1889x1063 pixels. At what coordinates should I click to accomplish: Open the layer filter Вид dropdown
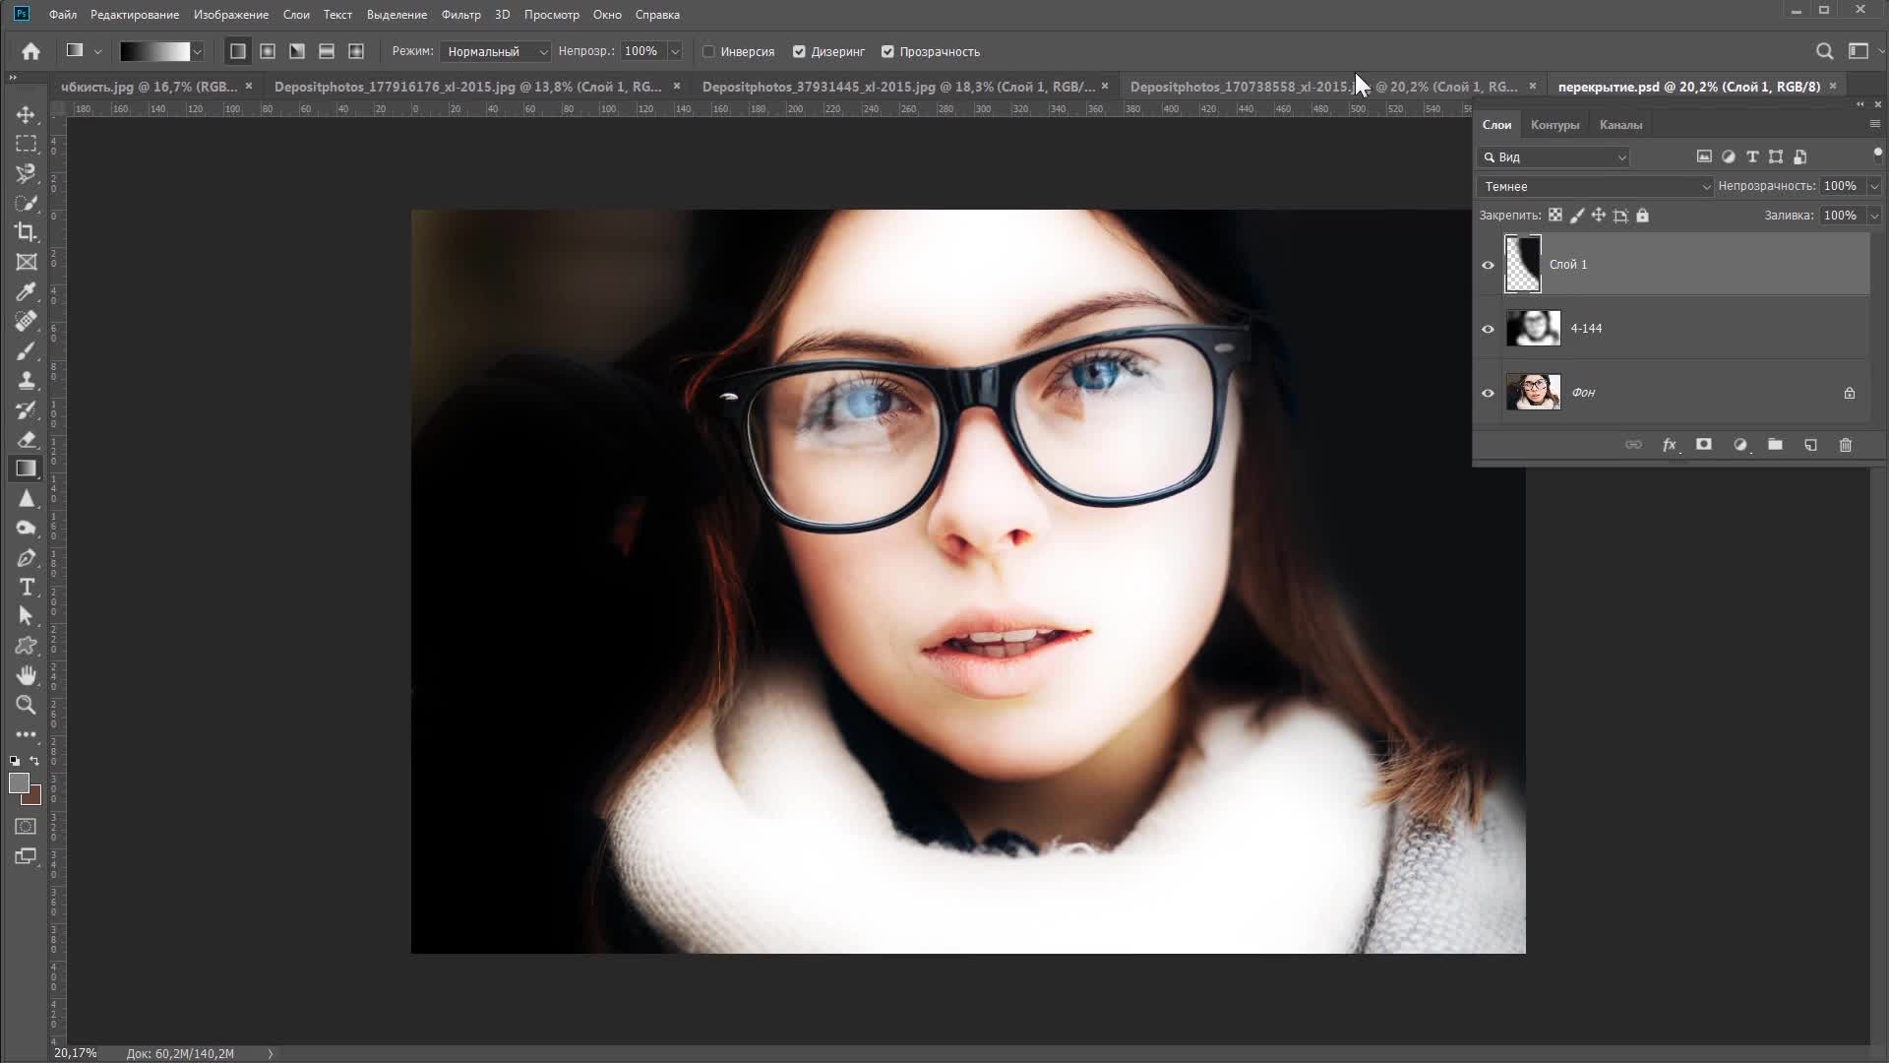click(x=1554, y=157)
